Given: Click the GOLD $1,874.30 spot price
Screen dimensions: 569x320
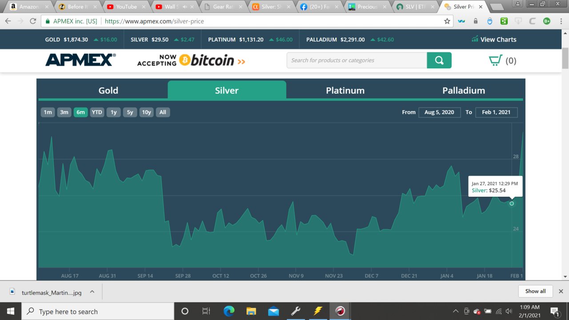Looking at the screenshot, I should pyautogui.click(x=67, y=40).
